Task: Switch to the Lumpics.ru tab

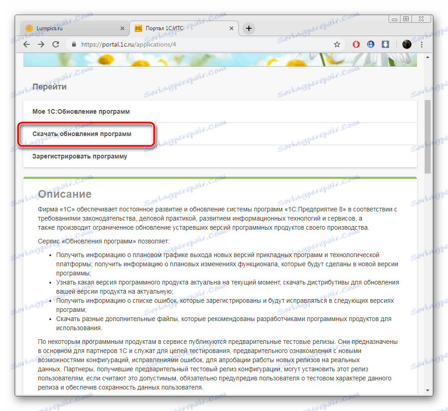Action: pyautogui.click(x=74, y=28)
